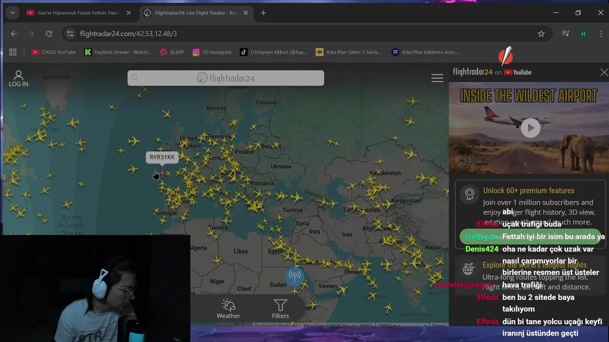Viewport: 609px width, 342px height.
Task: Click the red feather overlay icon
Action: pyautogui.click(x=505, y=56)
